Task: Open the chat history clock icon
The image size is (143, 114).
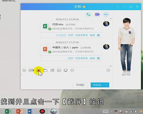Action: pos(108,70)
